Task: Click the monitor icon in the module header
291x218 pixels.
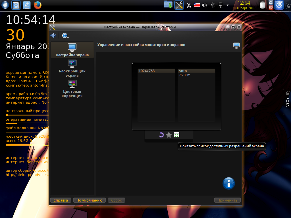Action: (236, 45)
